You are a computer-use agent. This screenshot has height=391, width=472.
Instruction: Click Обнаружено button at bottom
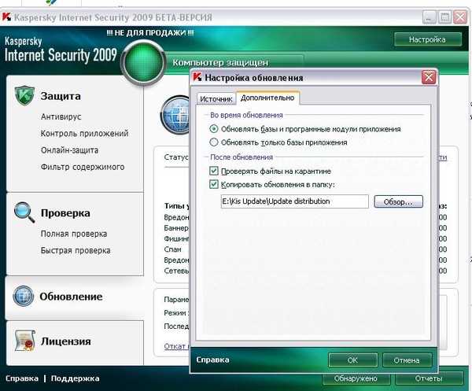[x=356, y=378]
